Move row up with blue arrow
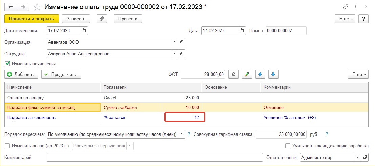This screenshot has height=166, width=375. pos(260,74)
